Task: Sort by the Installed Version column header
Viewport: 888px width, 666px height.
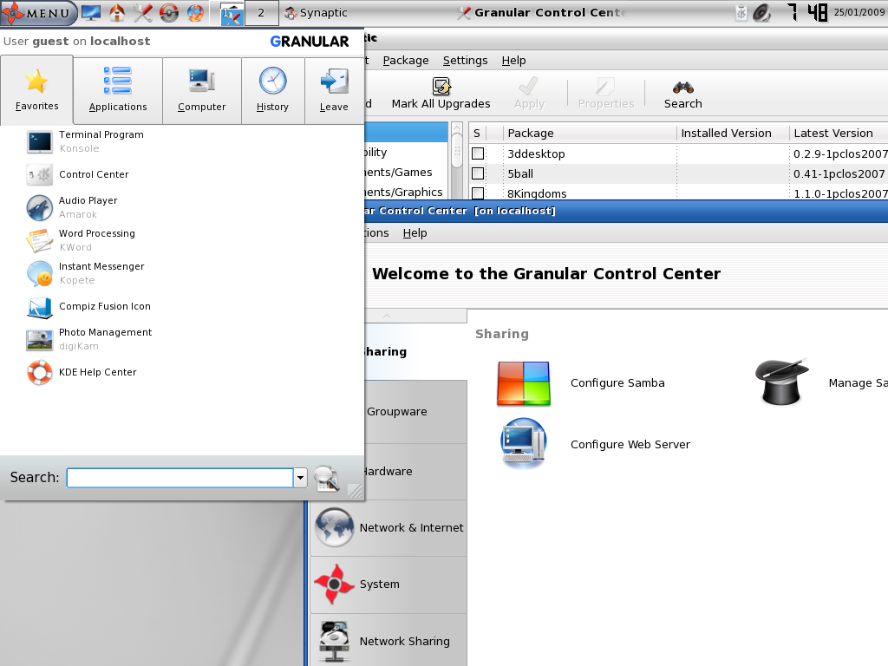Action: click(733, 133)
